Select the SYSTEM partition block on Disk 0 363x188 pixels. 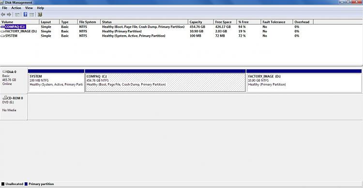pos(56,81)
